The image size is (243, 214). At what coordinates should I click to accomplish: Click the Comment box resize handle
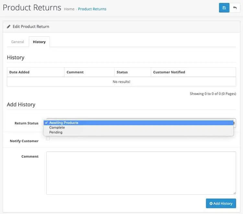pyautogui.click(x=235, y=193)
